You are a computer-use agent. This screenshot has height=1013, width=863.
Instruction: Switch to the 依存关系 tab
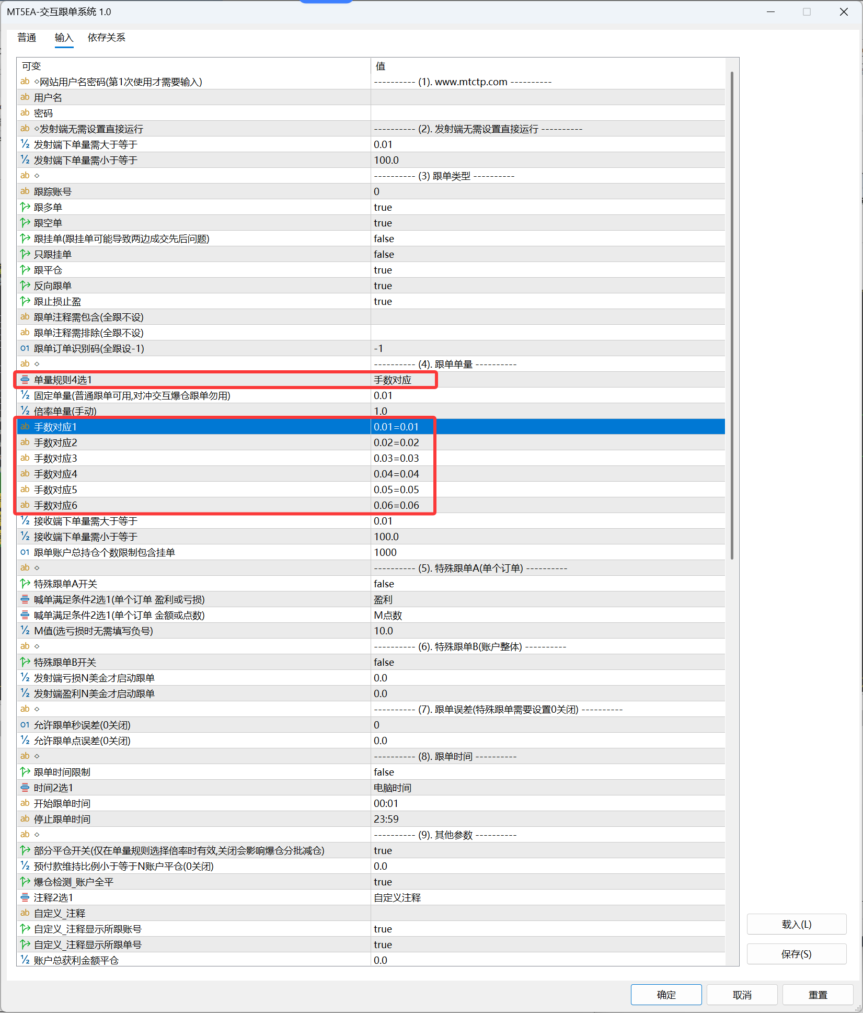(x=106, y=38)
